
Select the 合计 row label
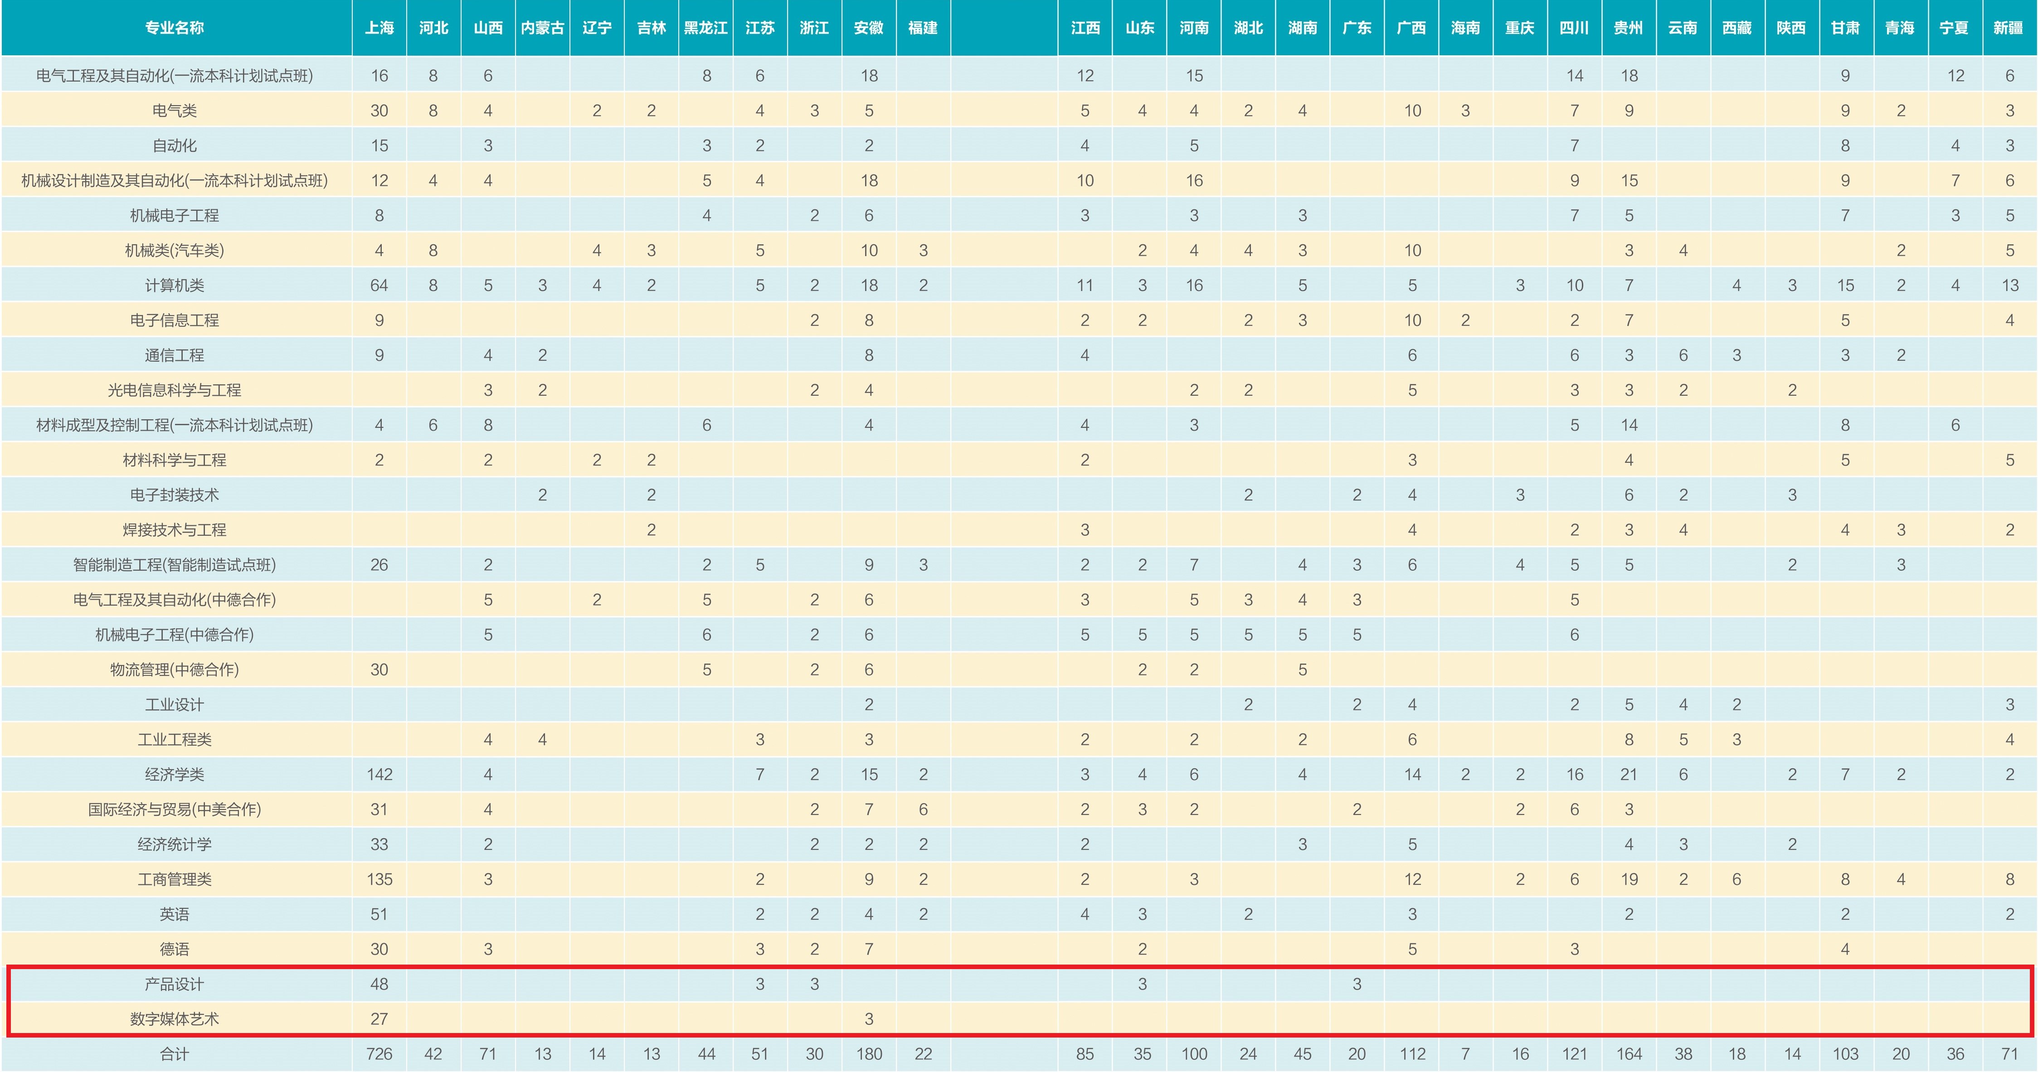coord(174,1055)
